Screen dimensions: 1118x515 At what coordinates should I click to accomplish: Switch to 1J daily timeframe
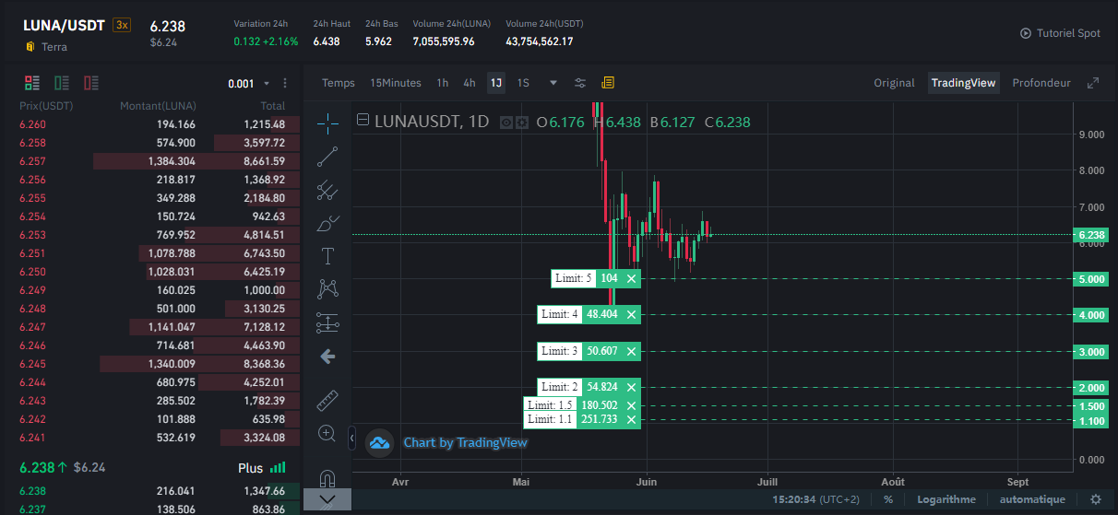coord(496,83)
